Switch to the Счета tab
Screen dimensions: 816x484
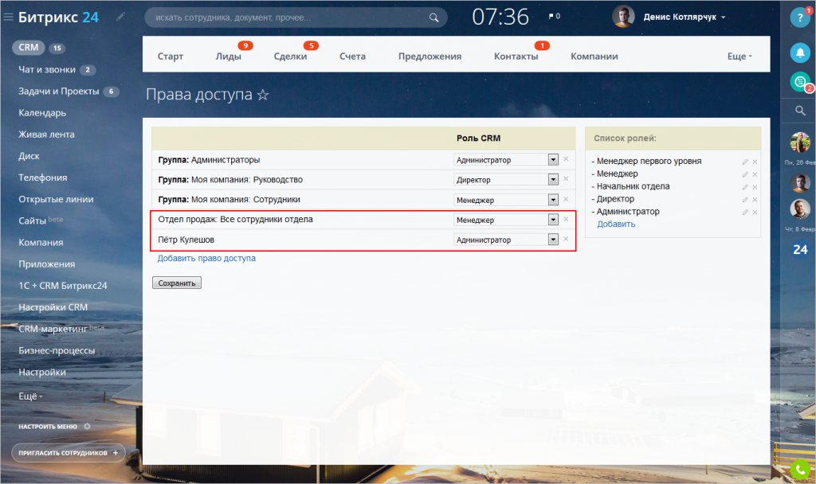(352, 57)
